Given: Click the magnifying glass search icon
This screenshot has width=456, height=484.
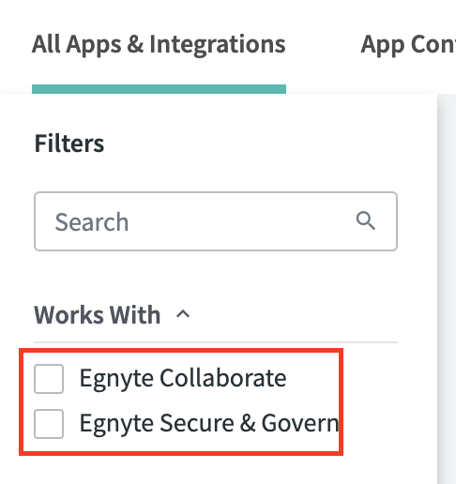Looking at the screenshot, I should 366,221.
